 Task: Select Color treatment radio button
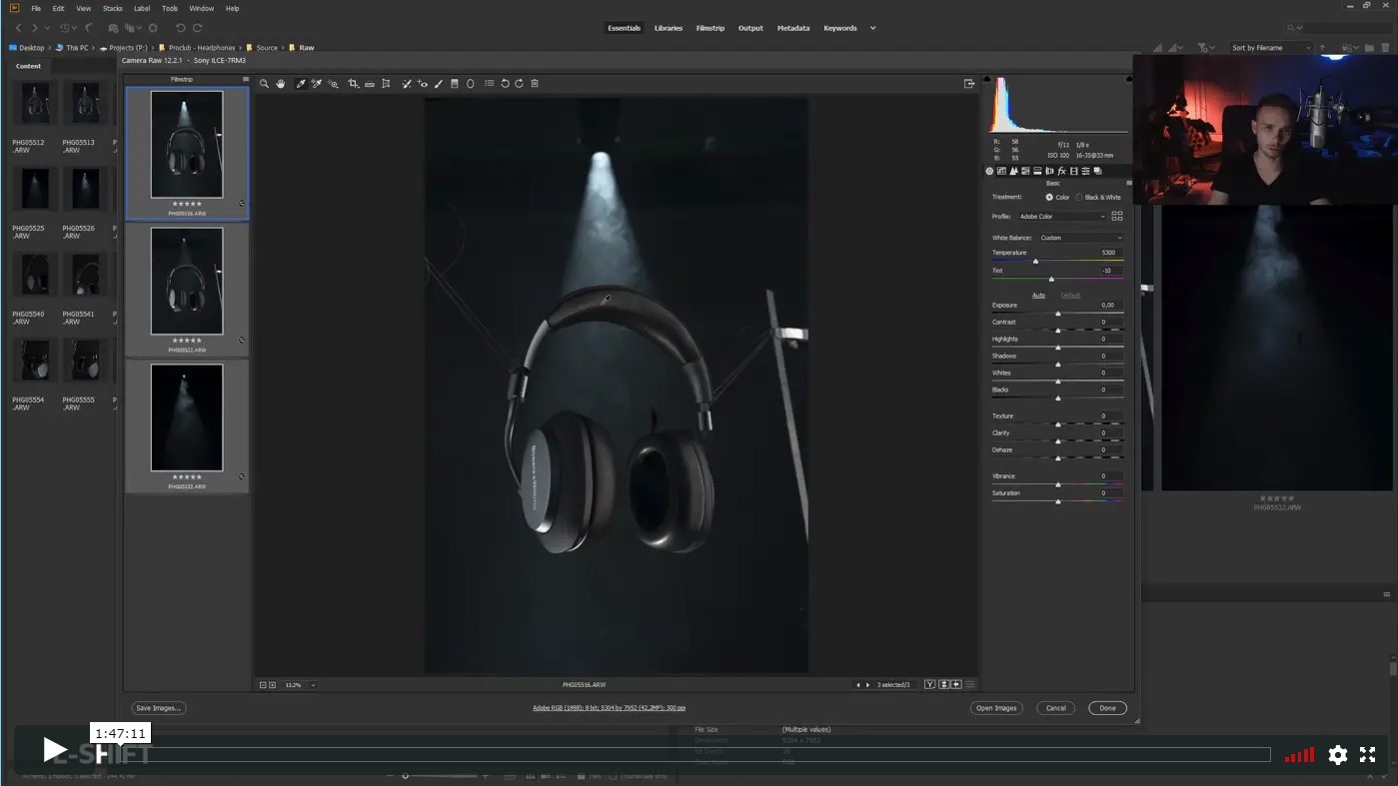click(x=1049, y=197)
